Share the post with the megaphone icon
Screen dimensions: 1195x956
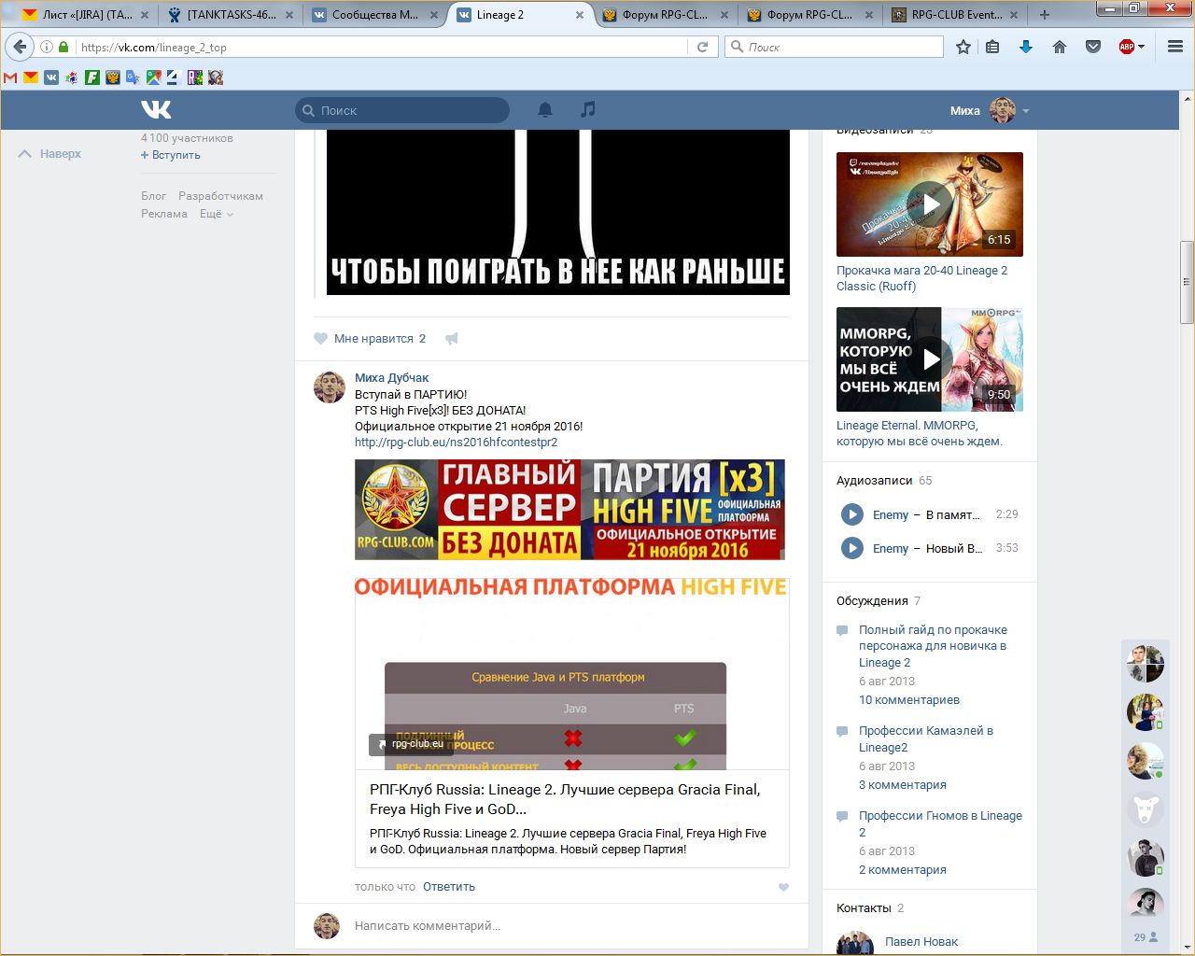(452, 339)
